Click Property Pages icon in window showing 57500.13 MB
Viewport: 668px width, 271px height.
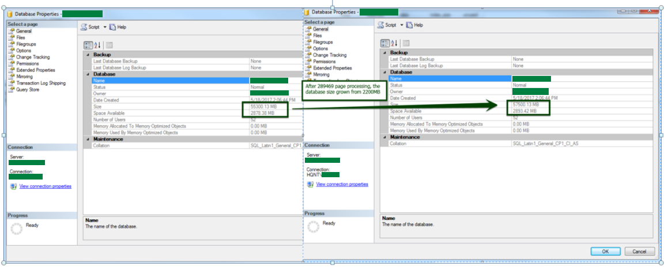(x=406, y=43)
